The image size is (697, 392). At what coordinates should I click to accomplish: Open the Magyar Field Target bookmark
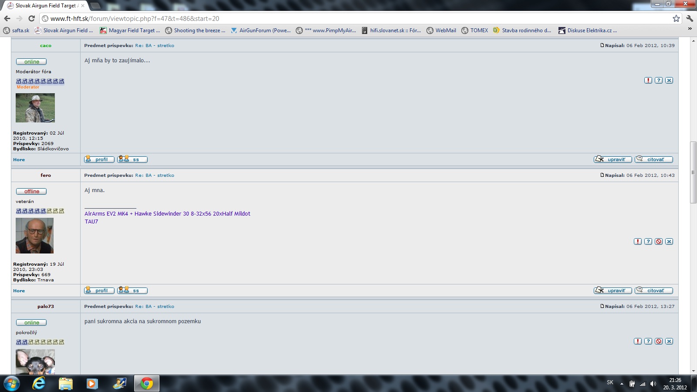[130, 30]
